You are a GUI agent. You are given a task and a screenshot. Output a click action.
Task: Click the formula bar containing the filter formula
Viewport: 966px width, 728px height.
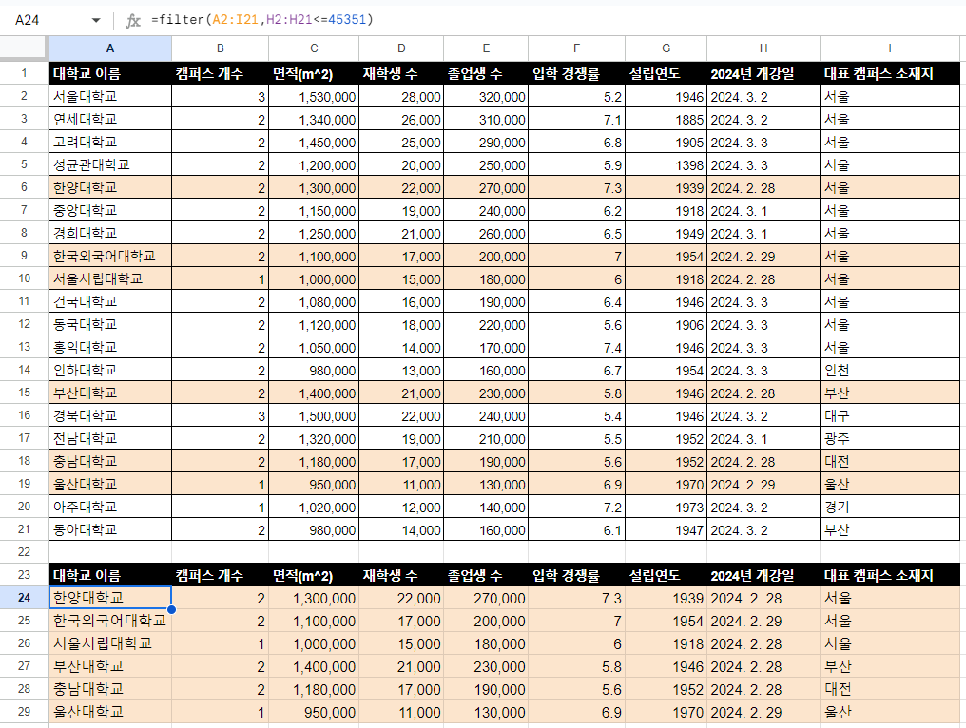click(554, 20)
